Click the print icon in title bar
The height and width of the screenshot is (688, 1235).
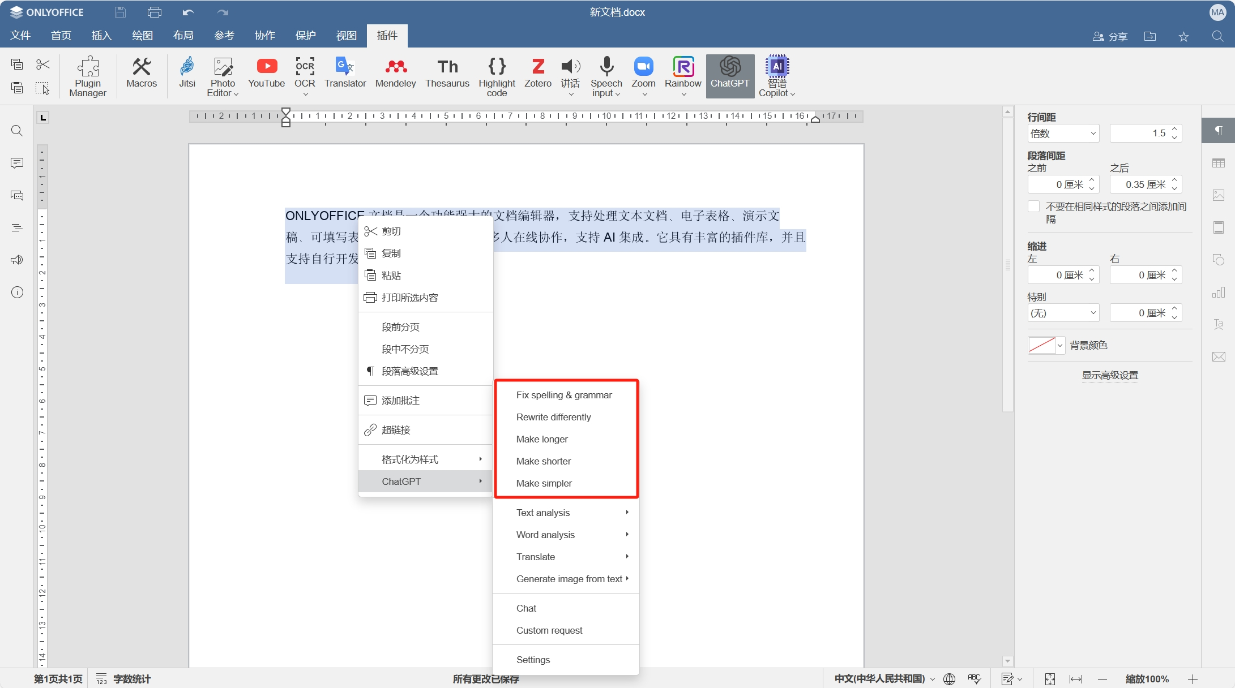point(154,12)
